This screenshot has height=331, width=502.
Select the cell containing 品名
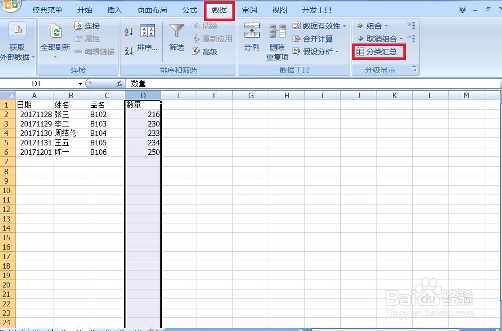tap(107, 105)
